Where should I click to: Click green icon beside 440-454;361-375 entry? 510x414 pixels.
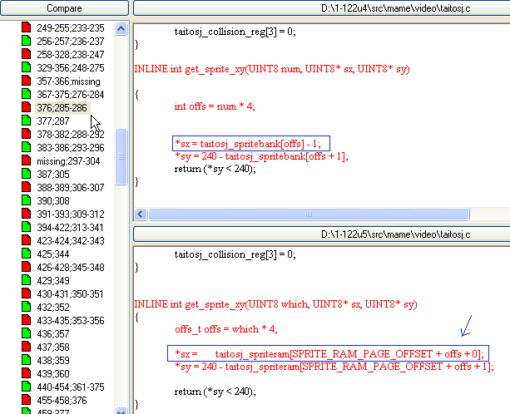point(26,387)
